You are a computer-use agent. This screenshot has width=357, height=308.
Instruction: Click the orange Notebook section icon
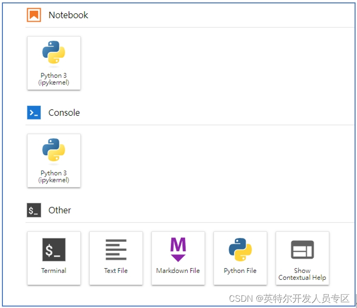pos(34,15)
